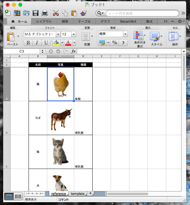
Task: Click the new workbook icon
Action: point(8,13)
